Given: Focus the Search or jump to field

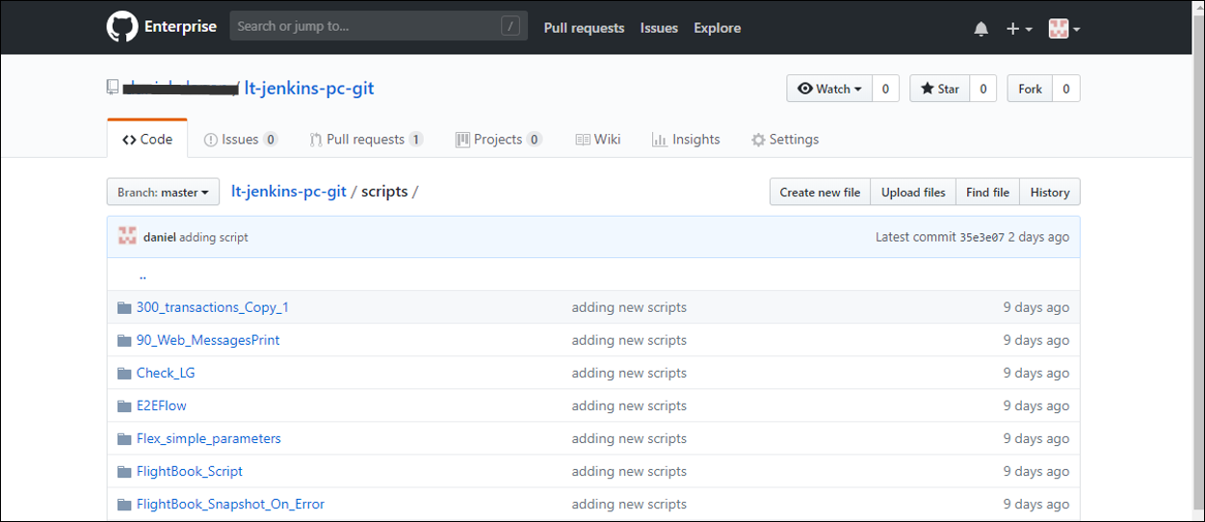Looking at the screenshot, I should pos(366,27).
